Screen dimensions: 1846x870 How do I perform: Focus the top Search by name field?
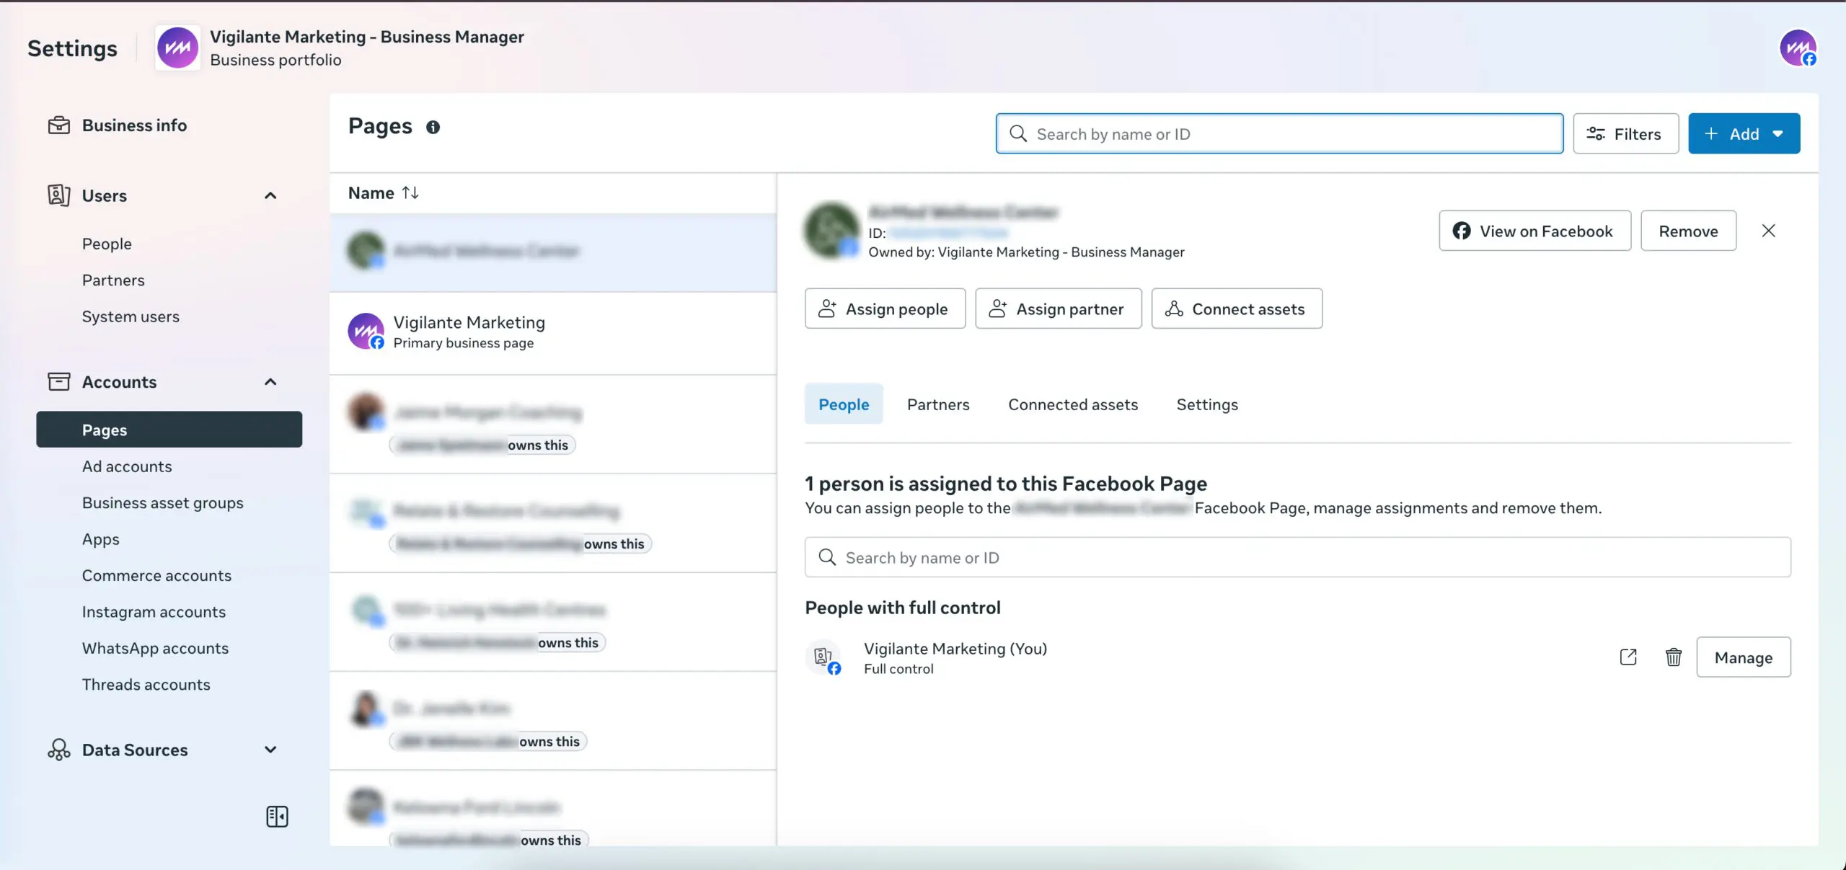point(1279,133)
